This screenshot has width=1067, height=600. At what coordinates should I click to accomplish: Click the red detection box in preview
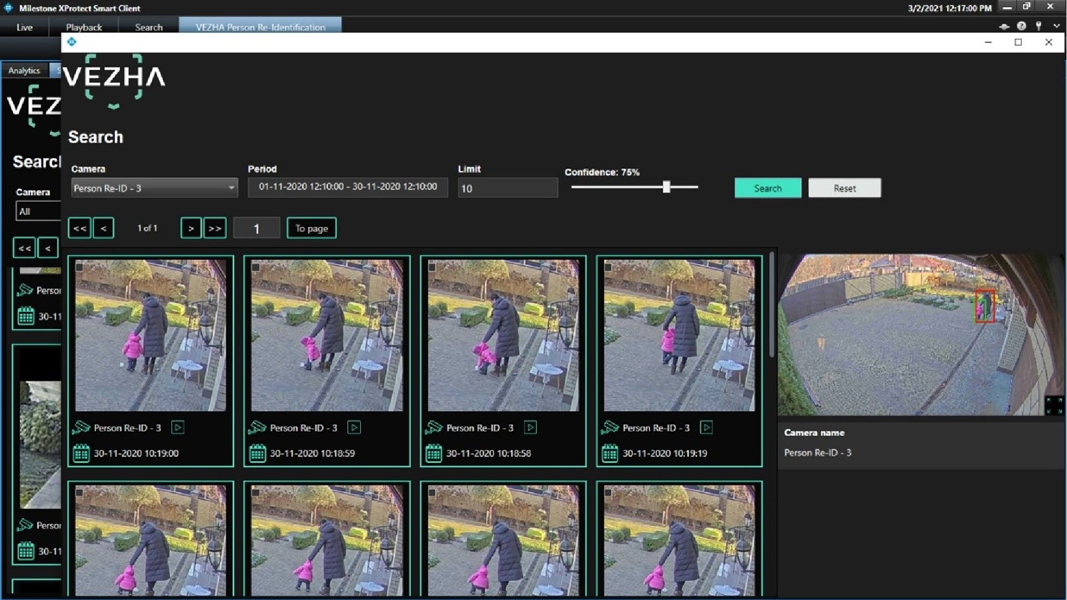985,306
